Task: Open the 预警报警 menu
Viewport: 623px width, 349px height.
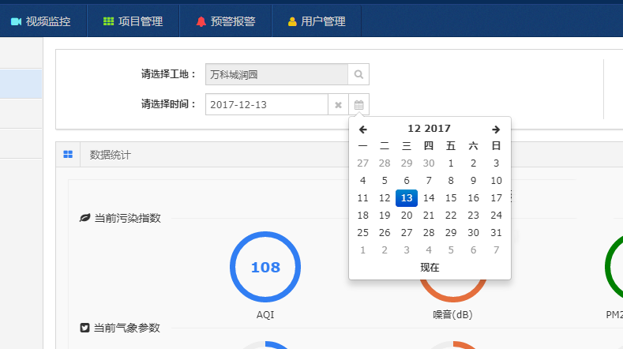Action: tap(226, 21)
